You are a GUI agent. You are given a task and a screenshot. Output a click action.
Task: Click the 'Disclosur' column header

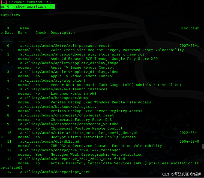point(189,28)
